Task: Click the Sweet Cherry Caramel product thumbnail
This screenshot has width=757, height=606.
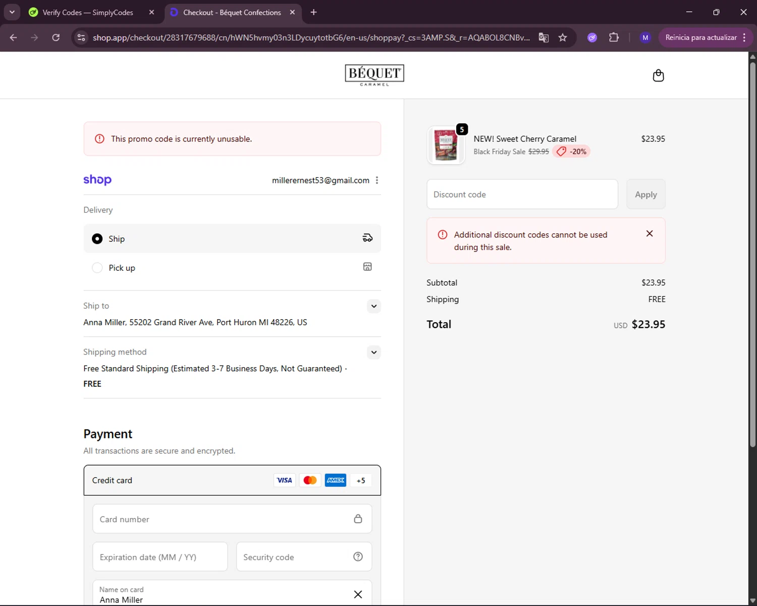Action: [446, 145]
